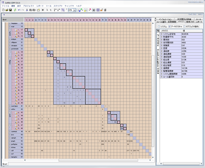Select tree row numbered 40
Image resolution: width=205 pixels, height=168 pixels.
[17, 103]
